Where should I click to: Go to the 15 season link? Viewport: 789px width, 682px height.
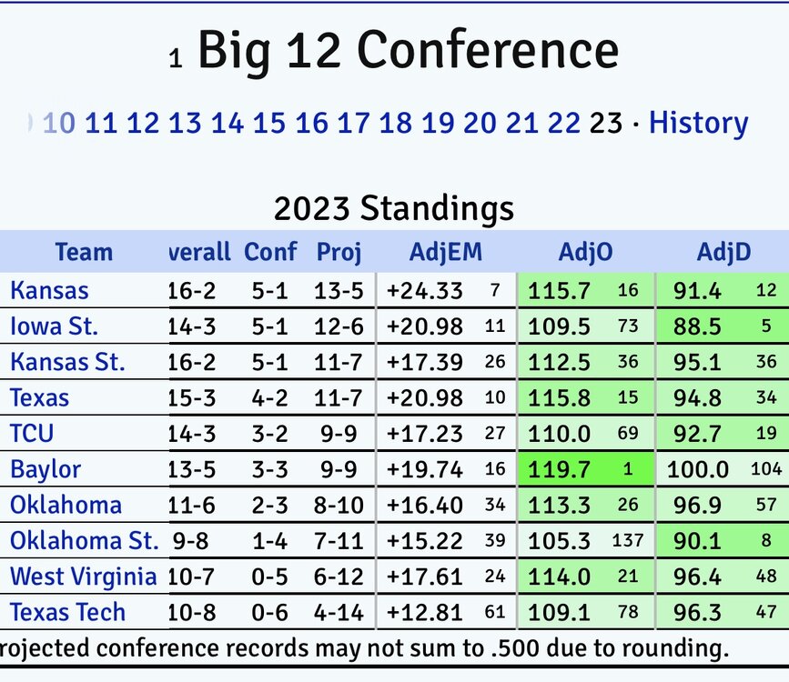coord(268,123)
